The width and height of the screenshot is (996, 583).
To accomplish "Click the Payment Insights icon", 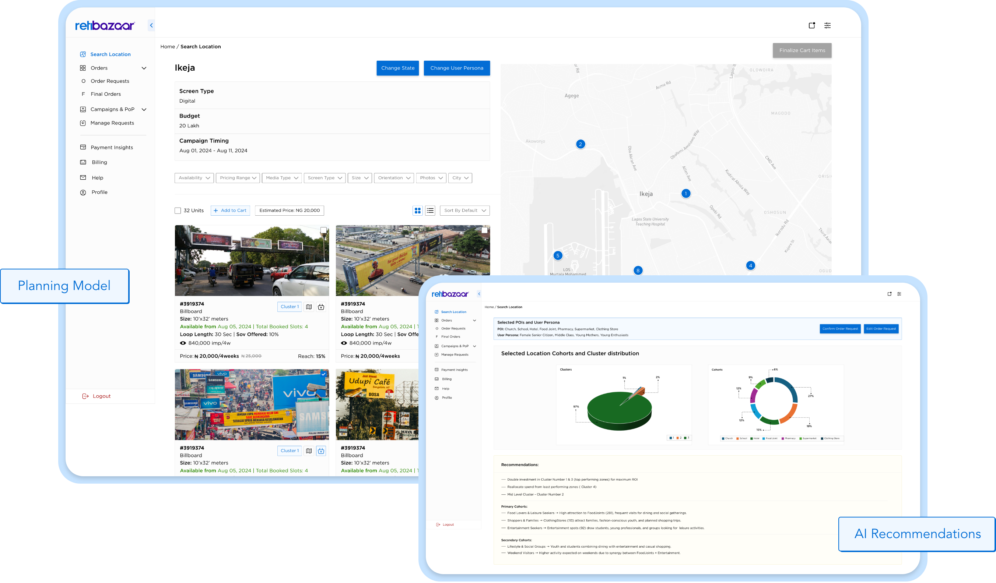I will [x=83, y=147].
